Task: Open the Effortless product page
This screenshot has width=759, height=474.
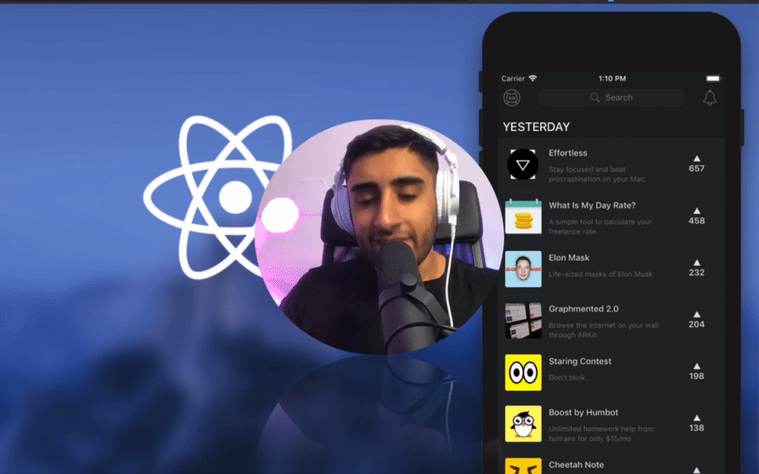Action: pyautogui.click(x=568, y=153)
